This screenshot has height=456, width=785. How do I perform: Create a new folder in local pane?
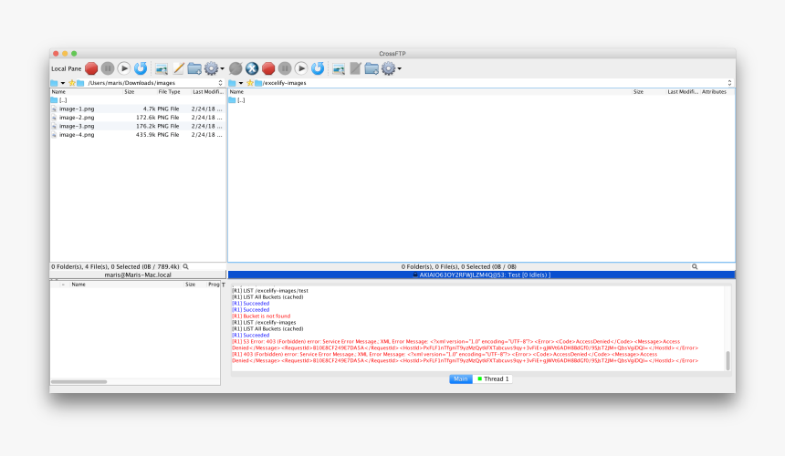click(x=194, y=68)
